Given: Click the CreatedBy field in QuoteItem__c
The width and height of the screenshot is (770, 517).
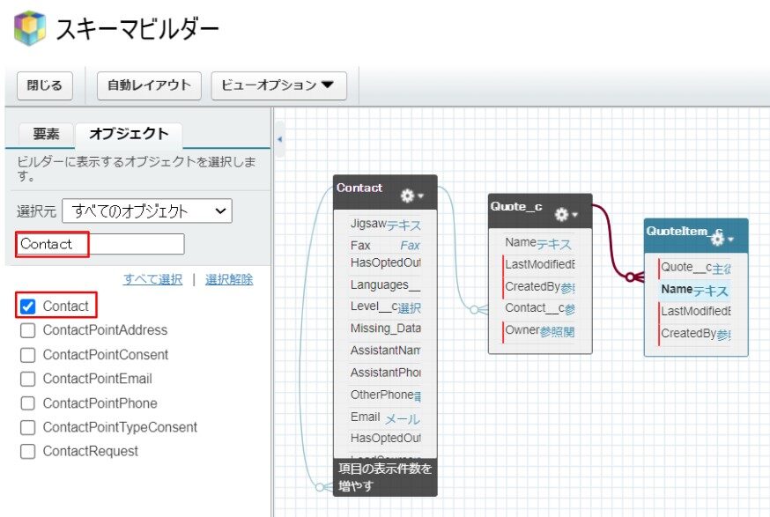Looking at the screenshot, I should (695, 334).
